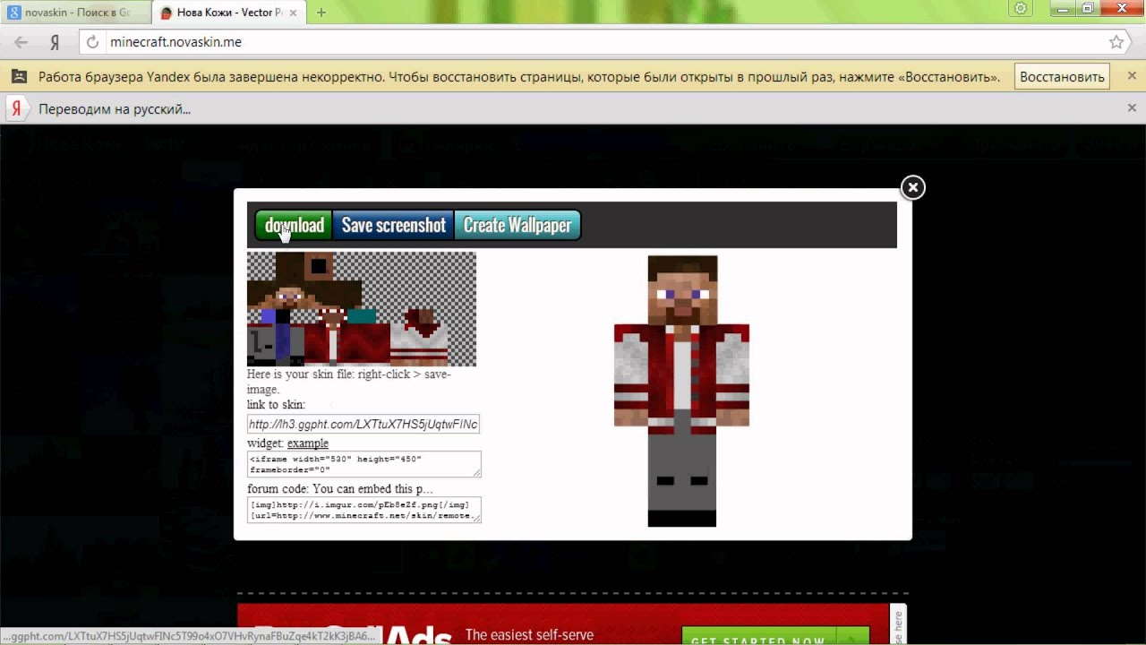Click the envelope icon in notification bar

pos(18,76)
